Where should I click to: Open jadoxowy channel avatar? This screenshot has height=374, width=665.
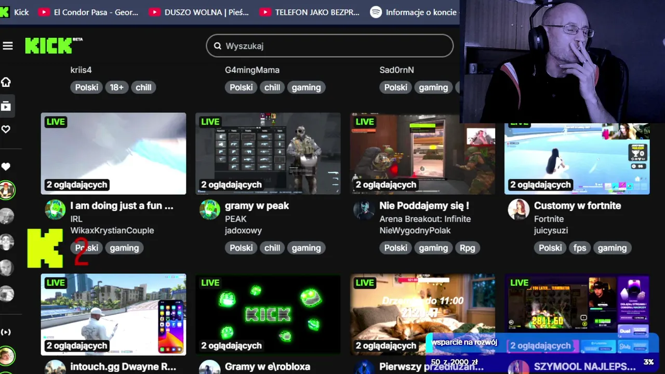point(209,210)
